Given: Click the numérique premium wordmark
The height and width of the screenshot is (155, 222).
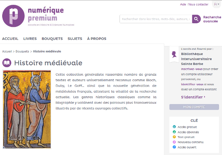Looking at the screenshot, I should [46, 14].
